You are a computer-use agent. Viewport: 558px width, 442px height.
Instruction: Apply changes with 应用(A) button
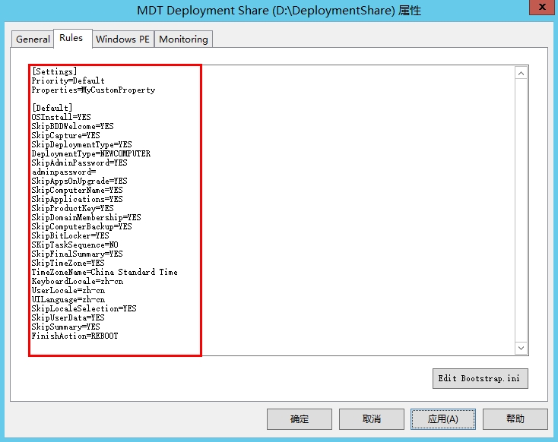click(443, 419)
